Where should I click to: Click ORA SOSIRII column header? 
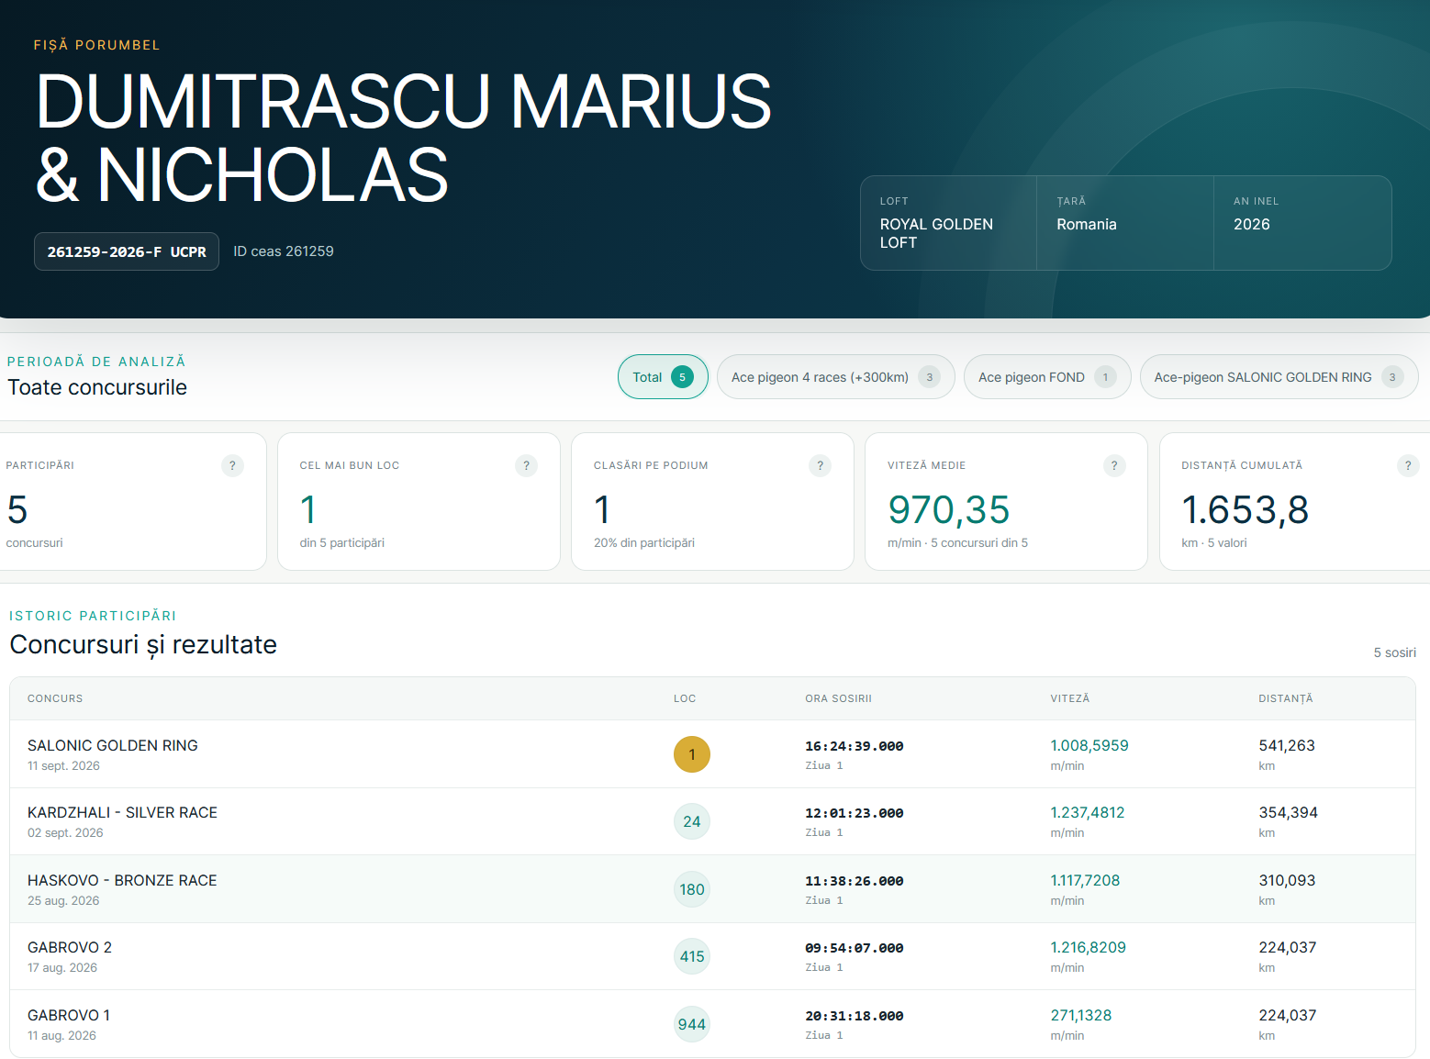pos(839,698)
